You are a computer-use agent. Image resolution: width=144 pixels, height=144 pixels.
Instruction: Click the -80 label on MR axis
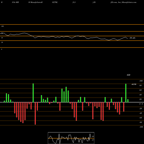click(141, 122)
